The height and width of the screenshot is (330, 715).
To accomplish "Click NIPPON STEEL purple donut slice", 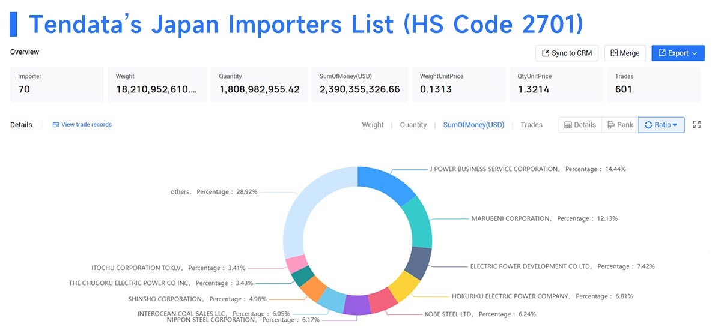I will point(356,306).
